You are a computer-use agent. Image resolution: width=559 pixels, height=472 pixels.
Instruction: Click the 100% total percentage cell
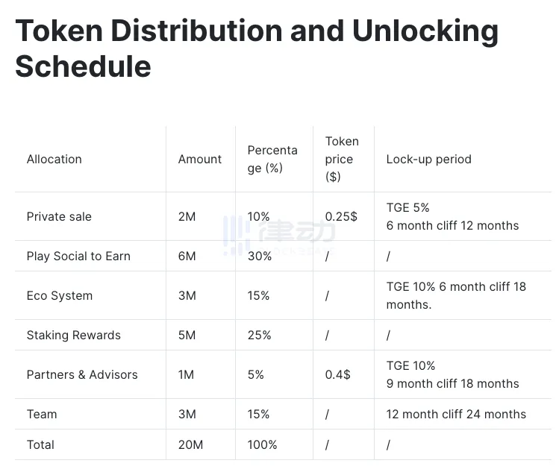262,444
